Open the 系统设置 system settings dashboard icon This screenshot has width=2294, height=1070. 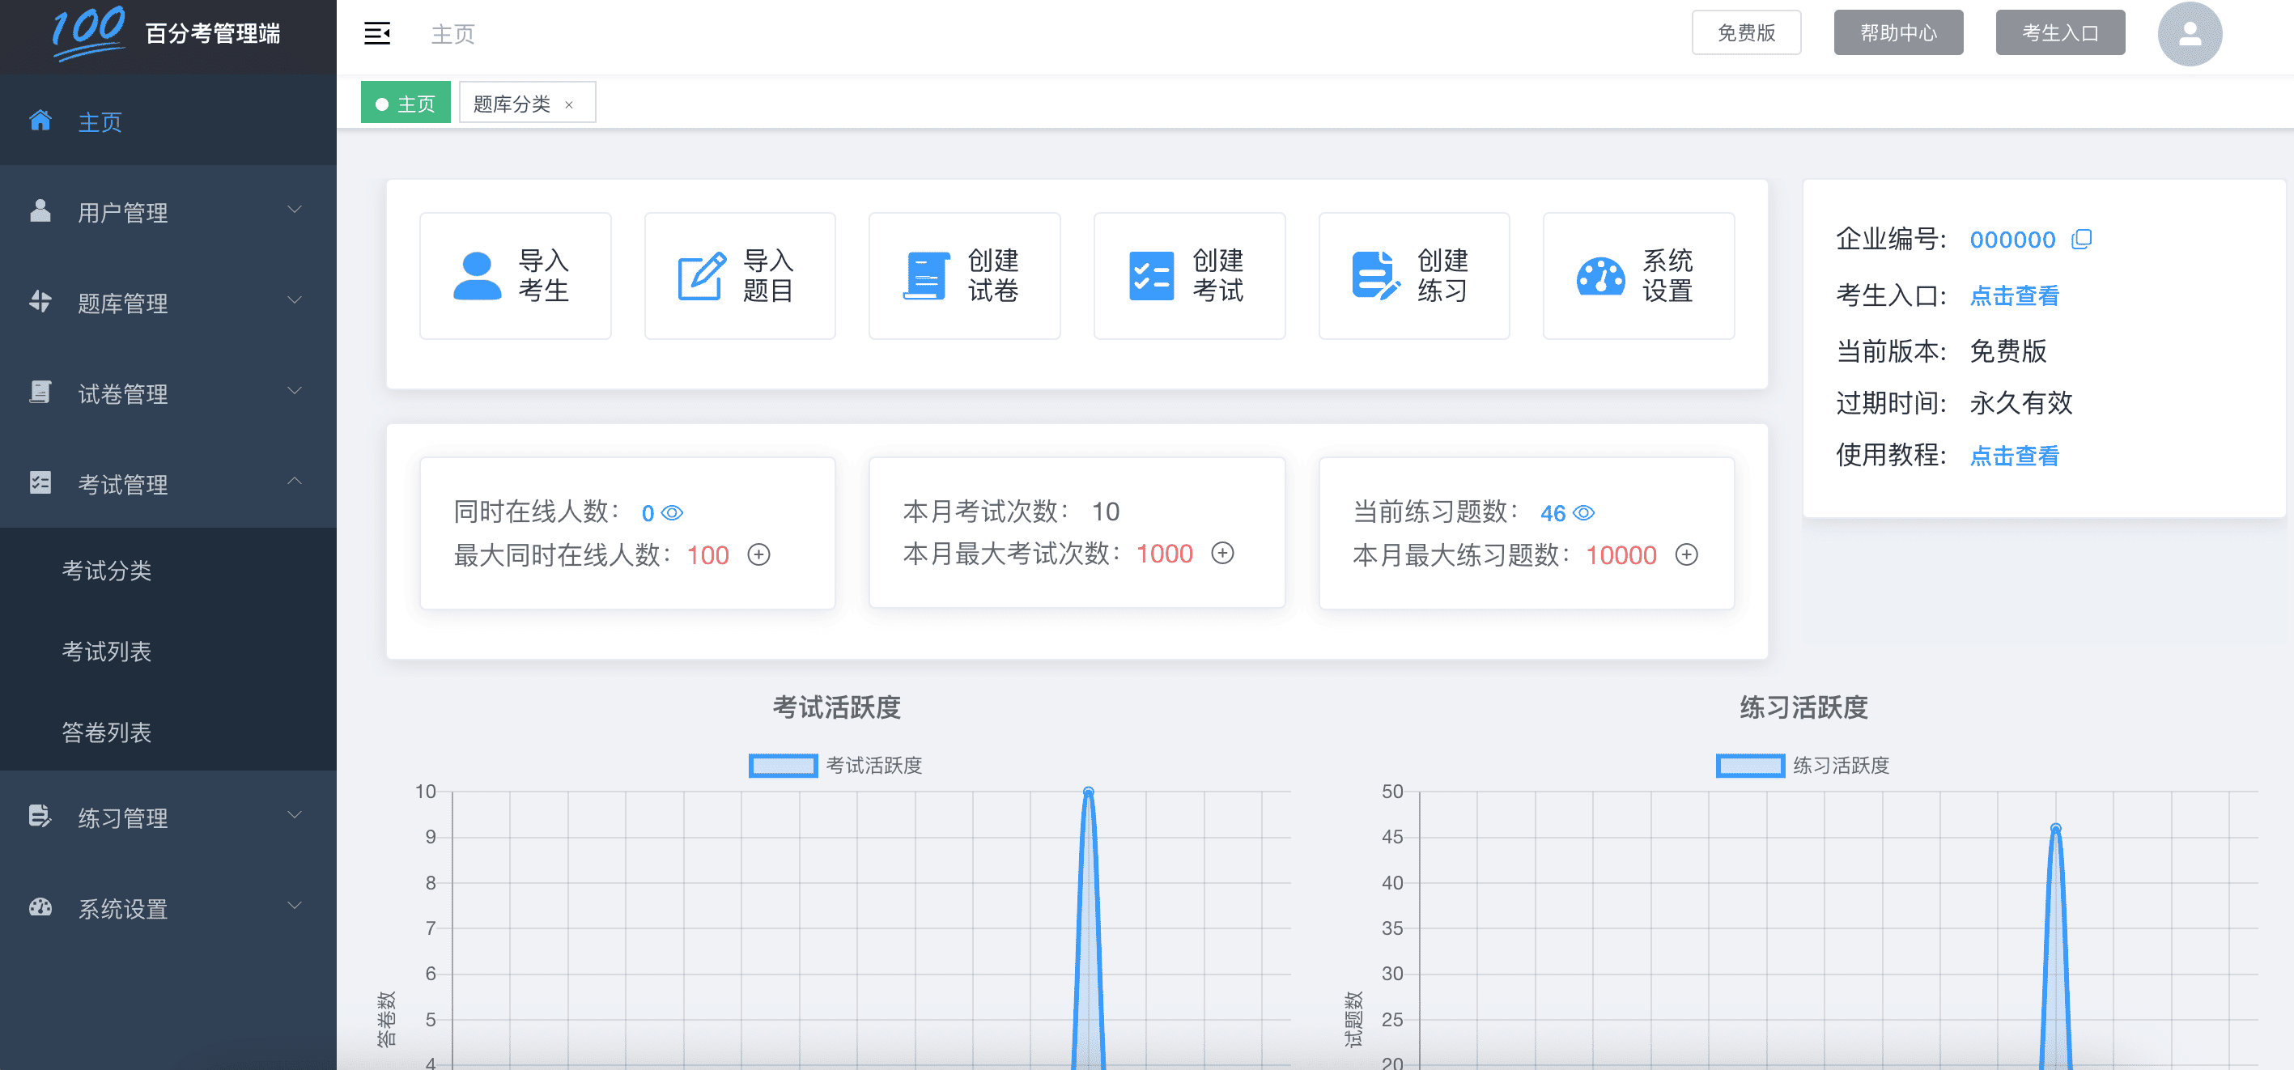(1638, 275)
